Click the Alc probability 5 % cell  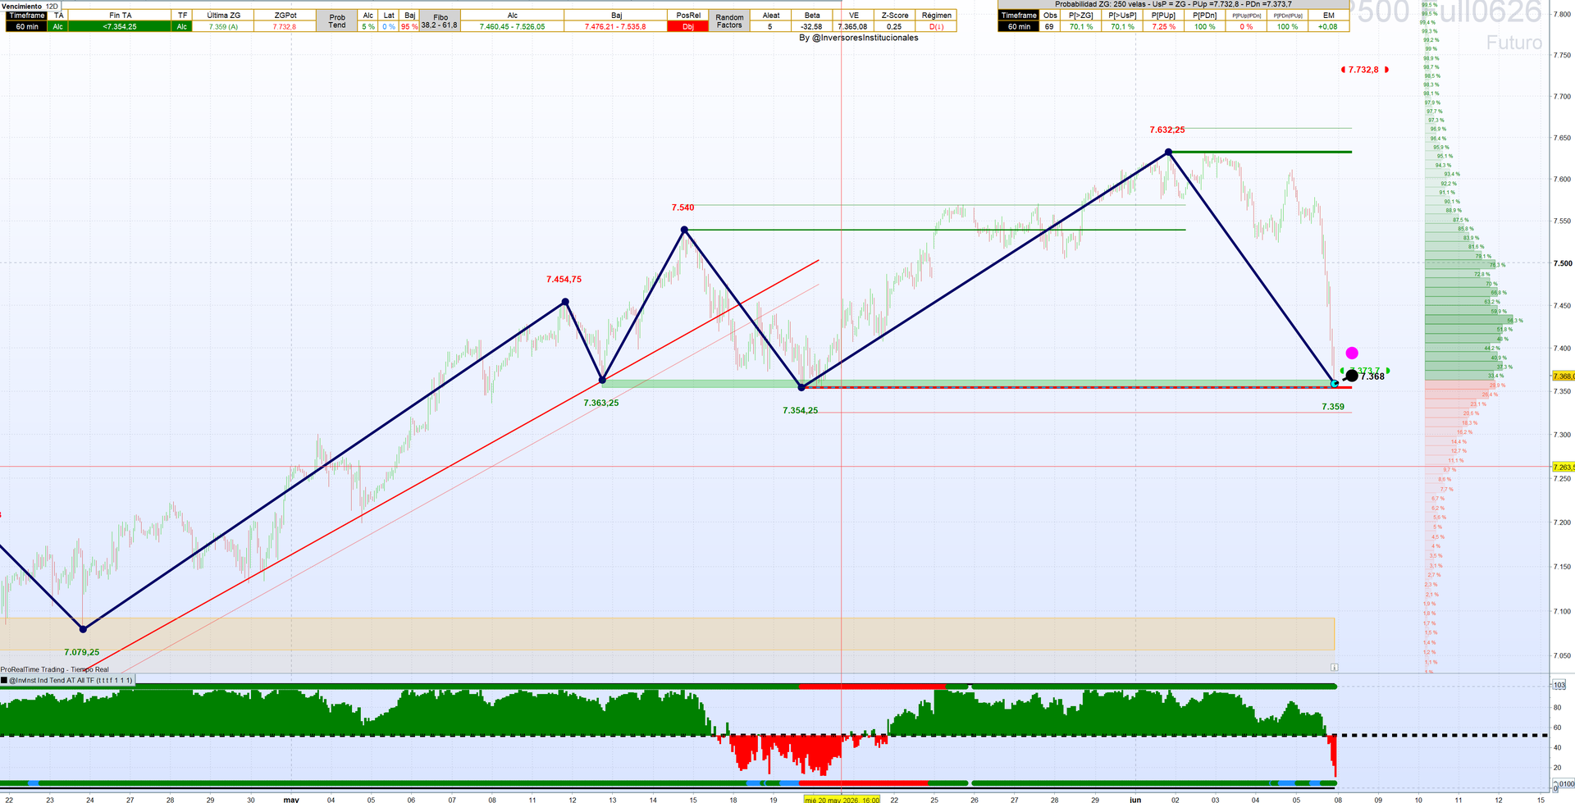(x=368, y=26)
